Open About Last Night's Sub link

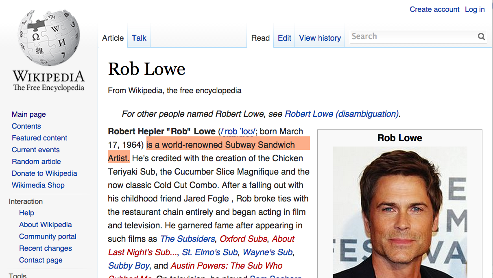pos(201,245)
